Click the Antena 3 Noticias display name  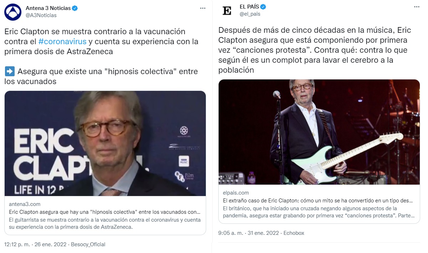[x=48, y=8]
